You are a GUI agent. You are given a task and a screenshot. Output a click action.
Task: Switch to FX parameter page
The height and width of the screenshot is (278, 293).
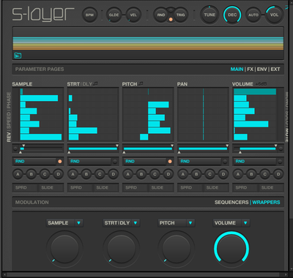pos(250,69)
